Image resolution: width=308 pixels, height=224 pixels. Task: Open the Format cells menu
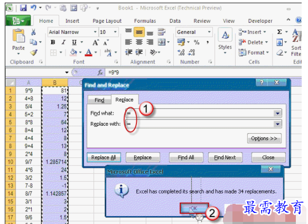[254, 52]
